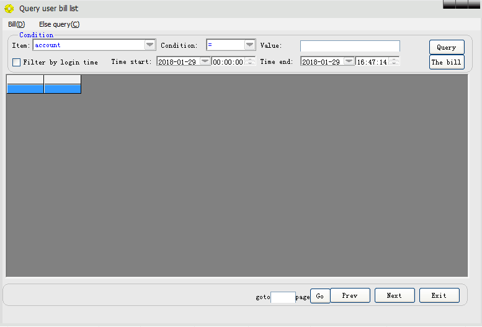This screenshot has width=482, height=327.
Task: Click the Query button
Action: coord(447,47)
